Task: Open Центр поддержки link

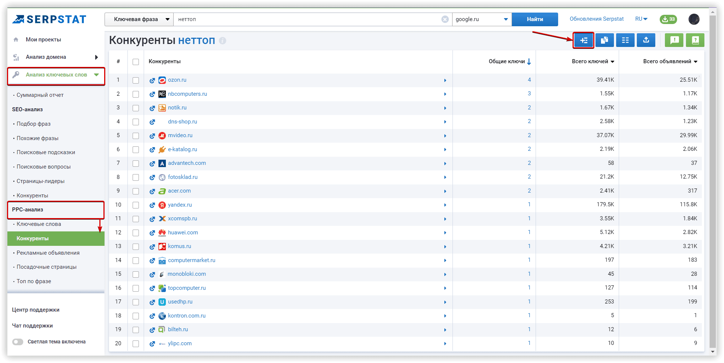Action: point(36,310)
